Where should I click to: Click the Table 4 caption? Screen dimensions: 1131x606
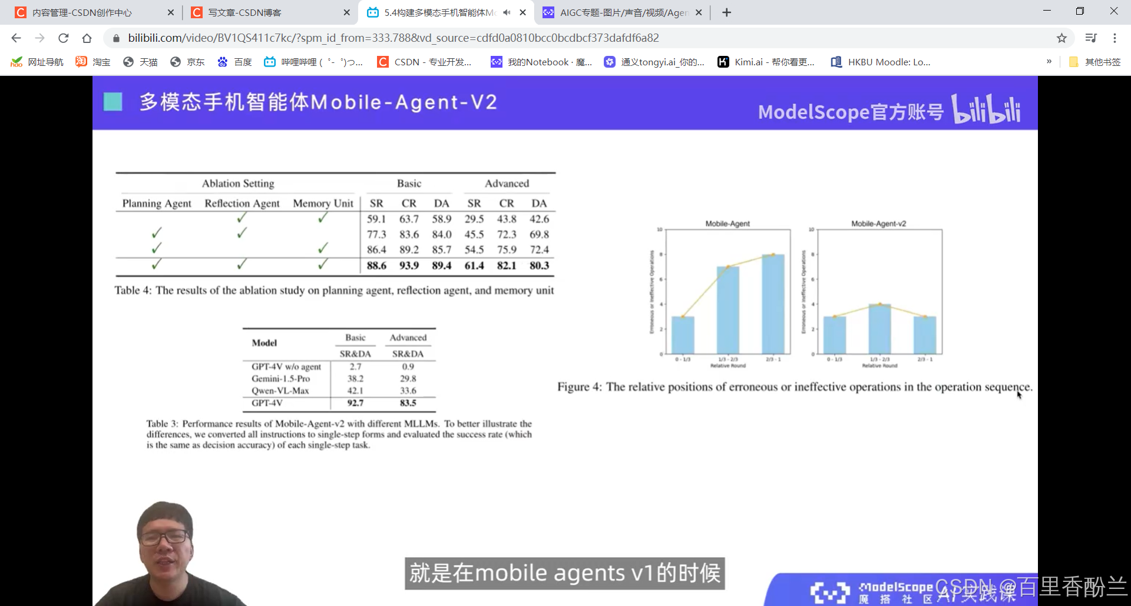(334, 290)
